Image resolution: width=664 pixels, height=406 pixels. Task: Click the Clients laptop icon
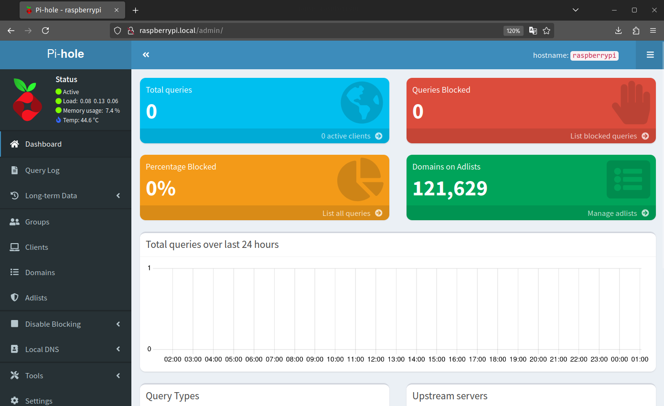point(15,247)
